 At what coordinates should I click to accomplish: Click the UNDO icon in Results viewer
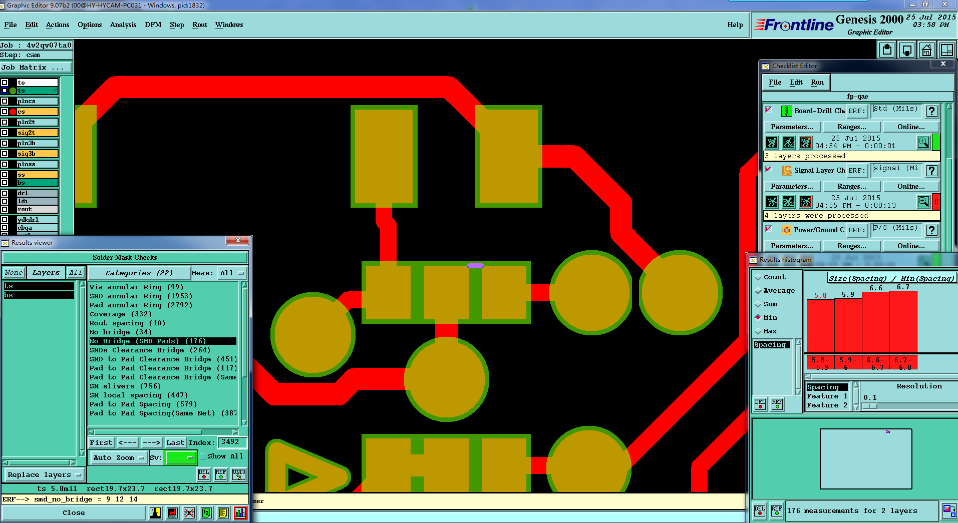click(x=239, y=474)
